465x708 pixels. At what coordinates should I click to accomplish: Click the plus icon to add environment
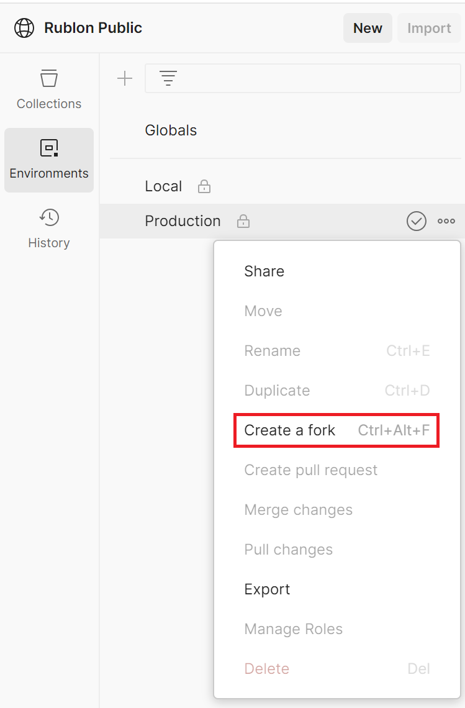point(125,78)
